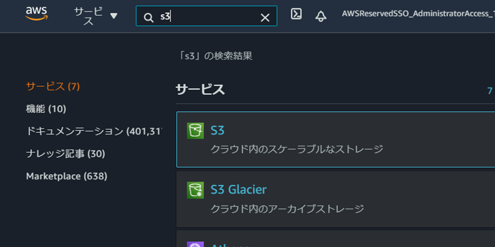Open the CloudShell terminal icon
The image size is (495, 247).
click(x=296, y=15)
